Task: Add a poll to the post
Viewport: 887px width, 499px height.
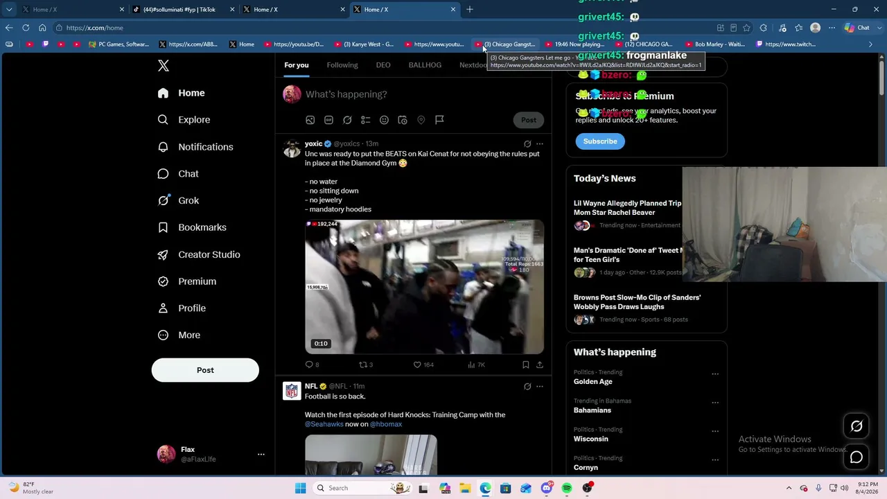Action: coord(365,120)
